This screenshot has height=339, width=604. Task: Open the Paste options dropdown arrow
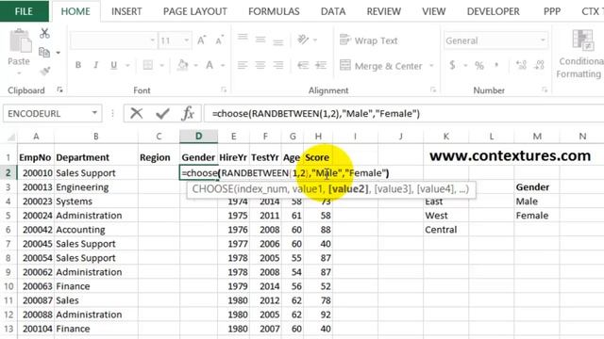coord(19,73)
